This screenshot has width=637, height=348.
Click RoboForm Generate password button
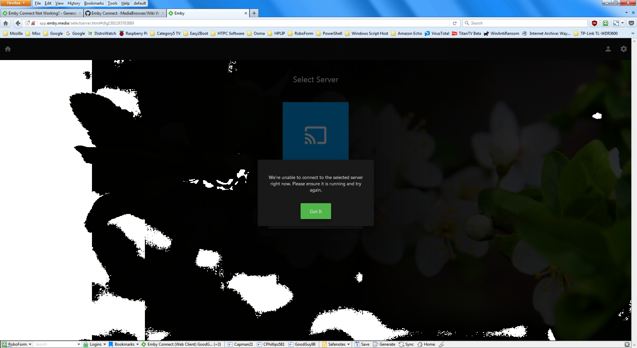pos(384,344)
